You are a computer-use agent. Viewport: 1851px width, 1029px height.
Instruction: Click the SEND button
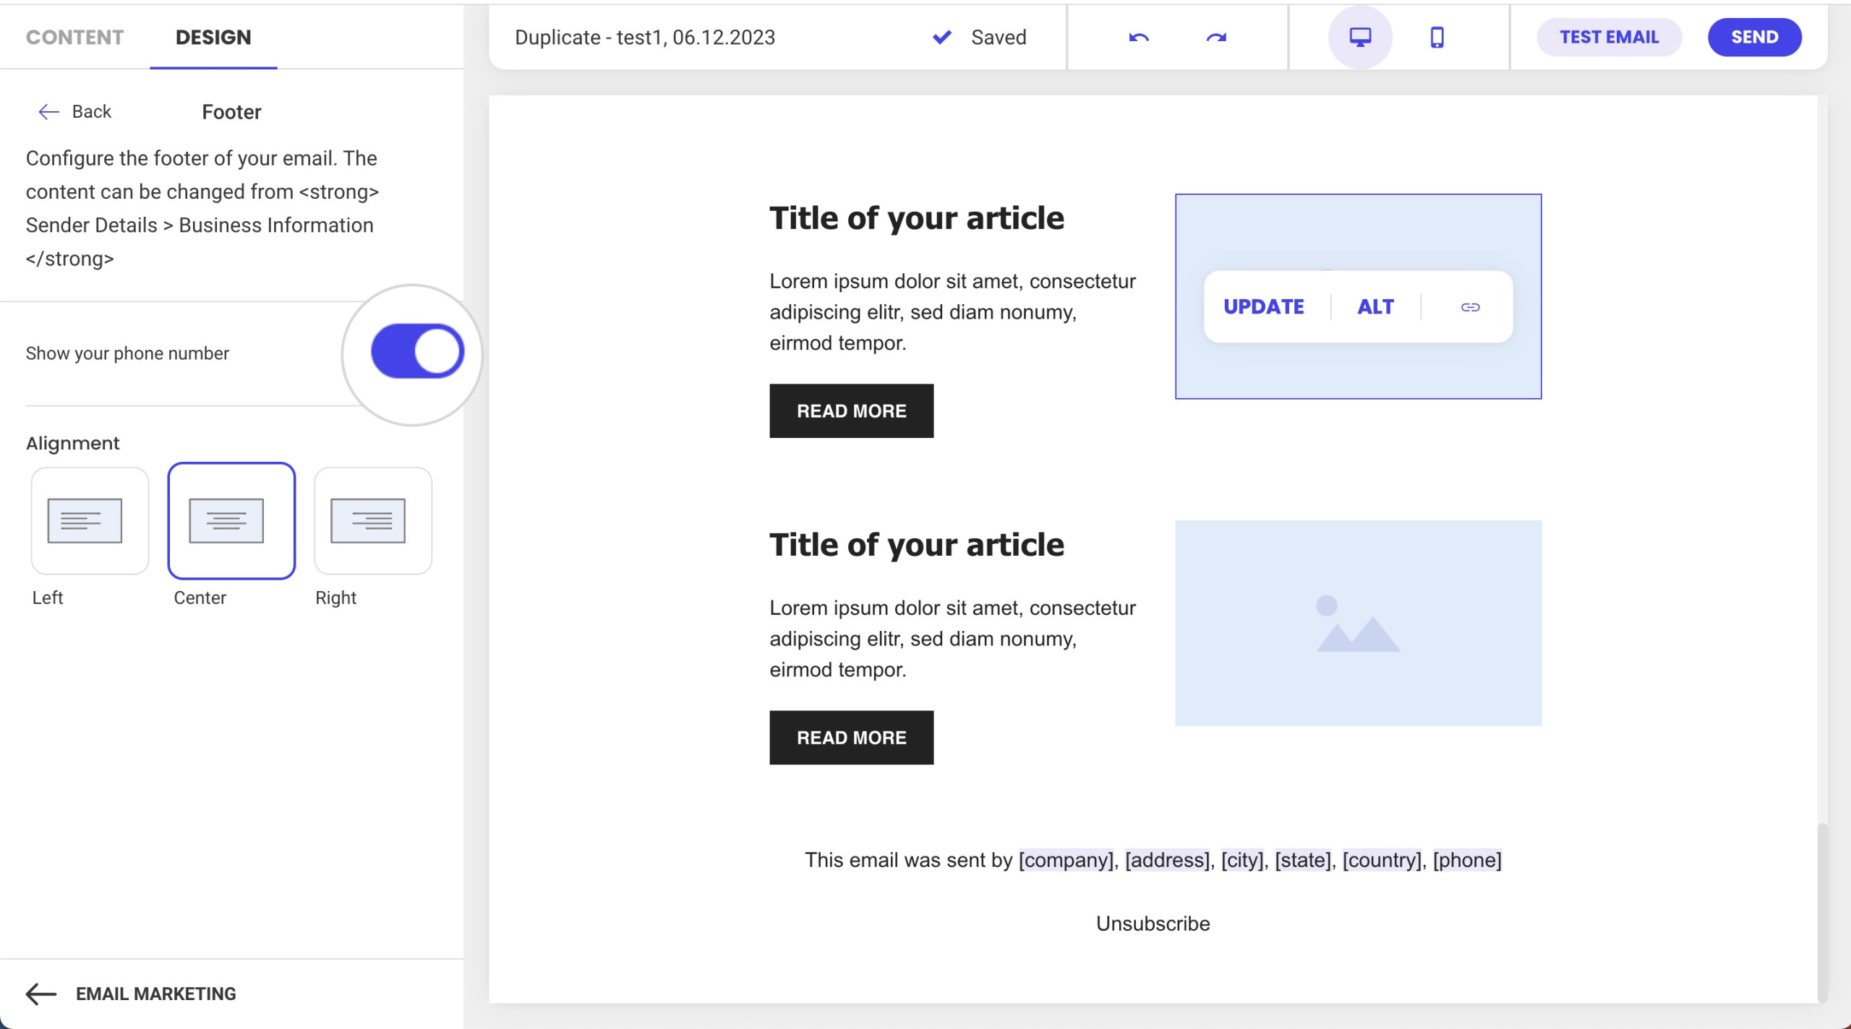click(x=1755, y=37)
